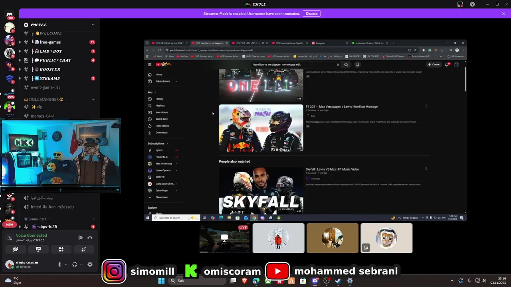Screen dimensions: 511x287
Task: Open the clips-fc25 channel
Action: [59, 226]
